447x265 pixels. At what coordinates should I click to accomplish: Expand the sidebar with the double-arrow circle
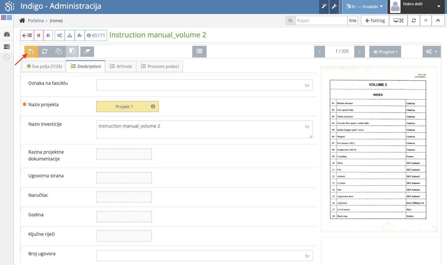coord(7,57)
